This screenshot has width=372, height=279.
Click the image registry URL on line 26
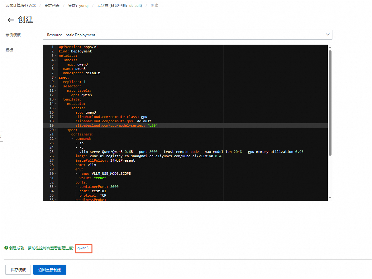point(155,156)
